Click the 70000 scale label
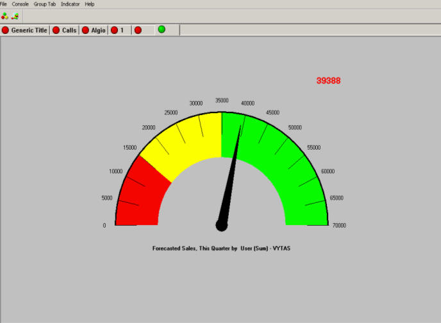The image size is (441, 323). pyautogui.click(x=339, y=225)
